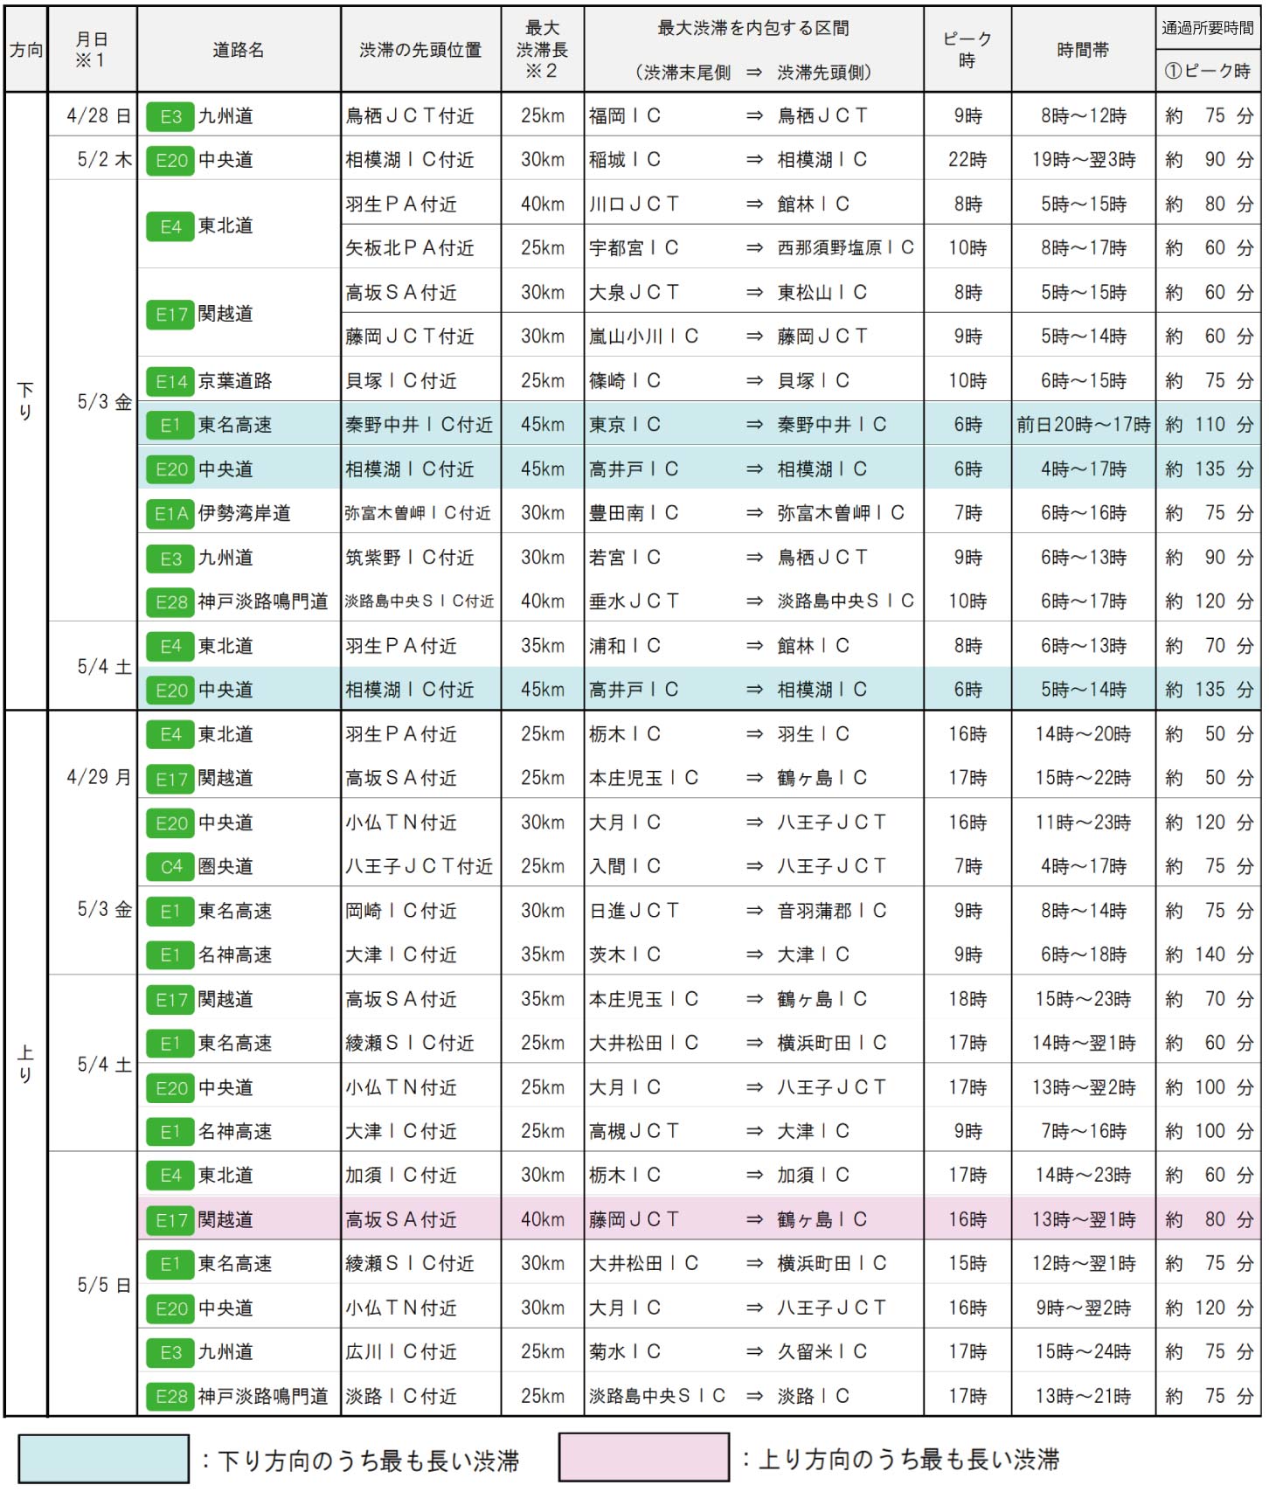Click the E20 badge in the 4時～17時 高井戸IC row
The image size is (1269, 1499).
(170, 469)
